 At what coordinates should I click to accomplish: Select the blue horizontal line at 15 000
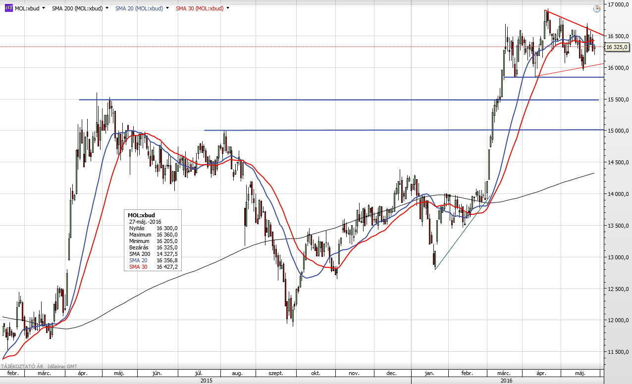(x=404, y=130)
